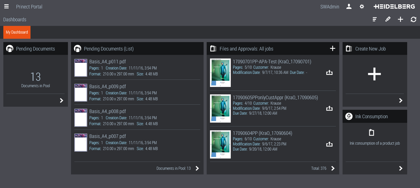Click the large plus to create new job
420x188 pixels.
point(374,74)
